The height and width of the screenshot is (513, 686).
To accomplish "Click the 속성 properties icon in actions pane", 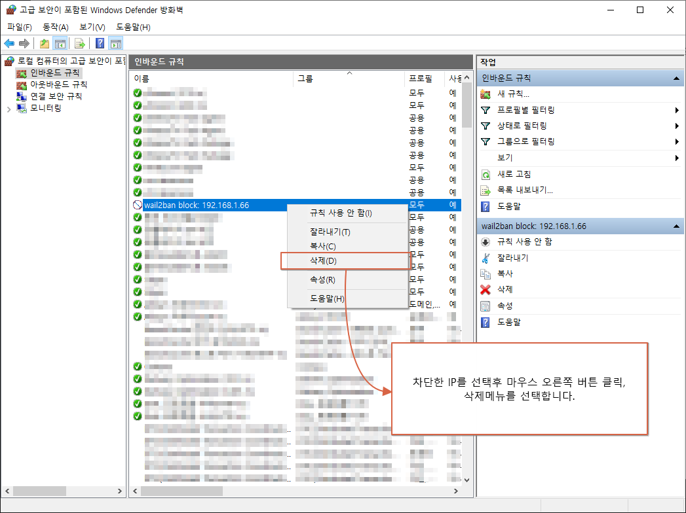I will [486, 306].
